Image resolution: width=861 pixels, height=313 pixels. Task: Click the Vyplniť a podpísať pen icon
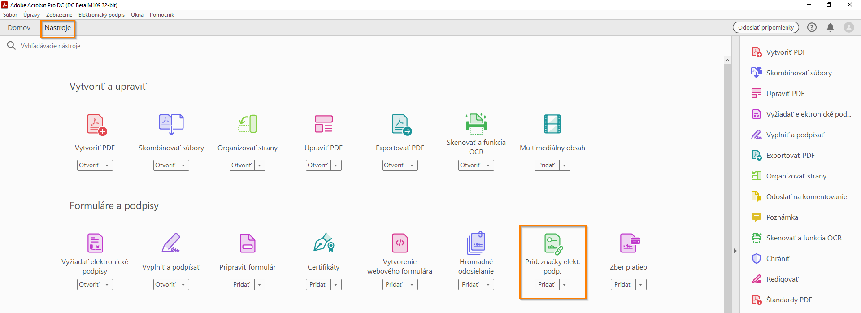click(x=171, y=243)
